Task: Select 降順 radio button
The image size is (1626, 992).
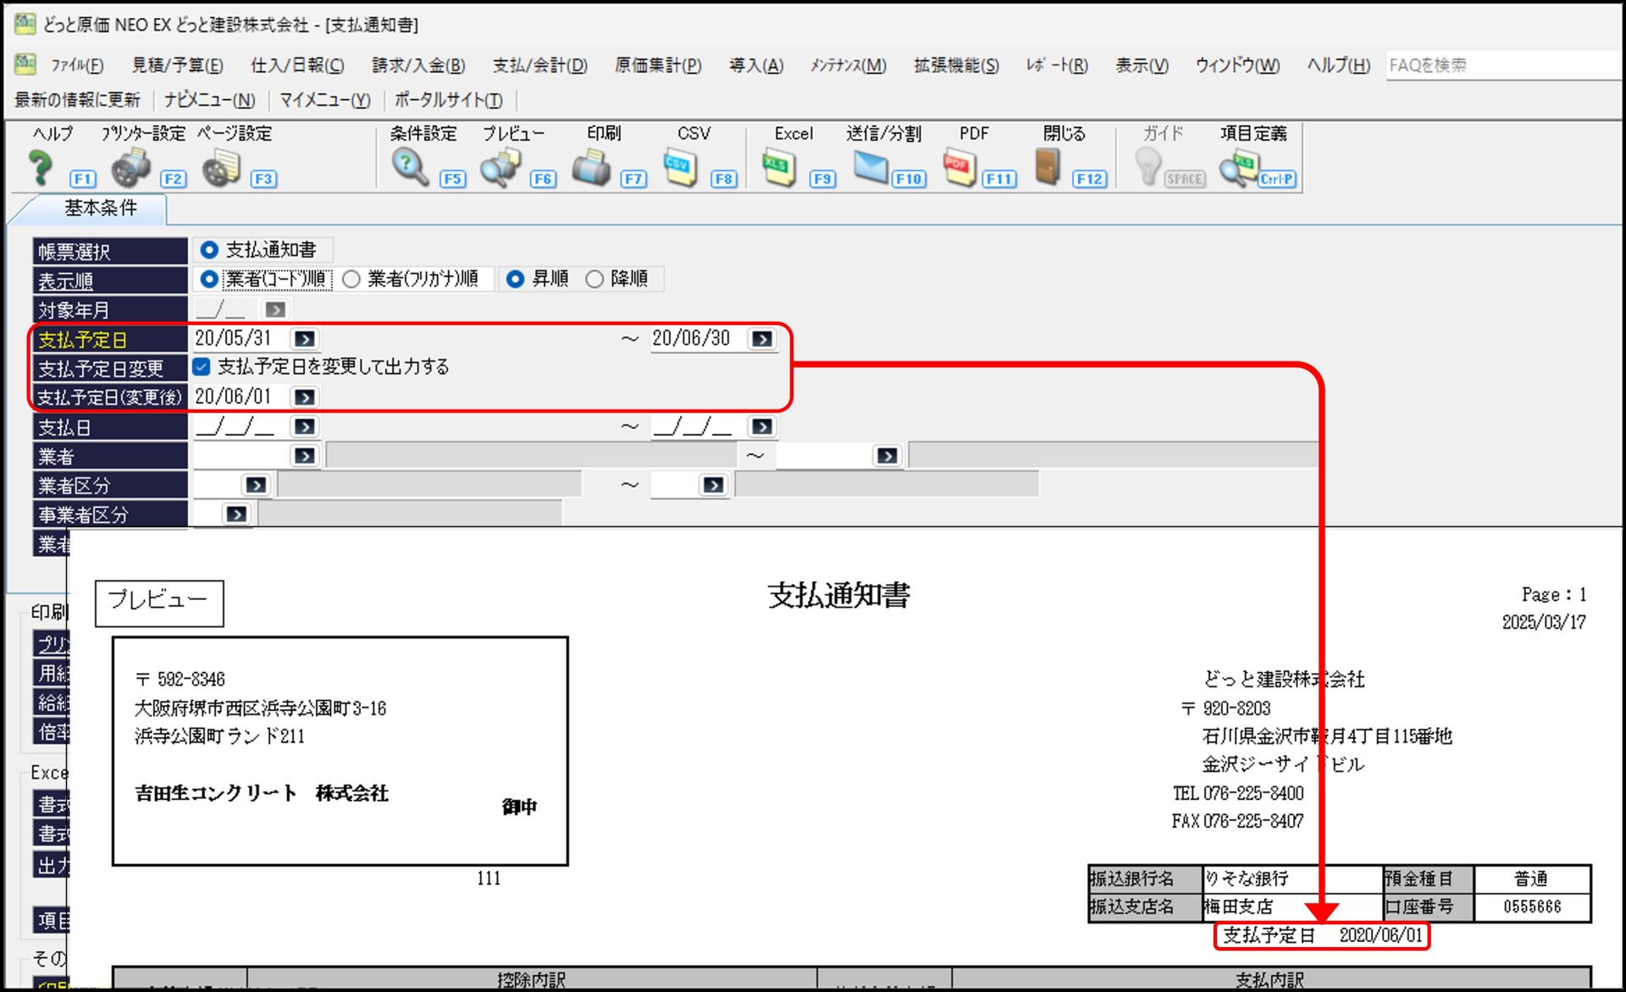Action: 595,279
